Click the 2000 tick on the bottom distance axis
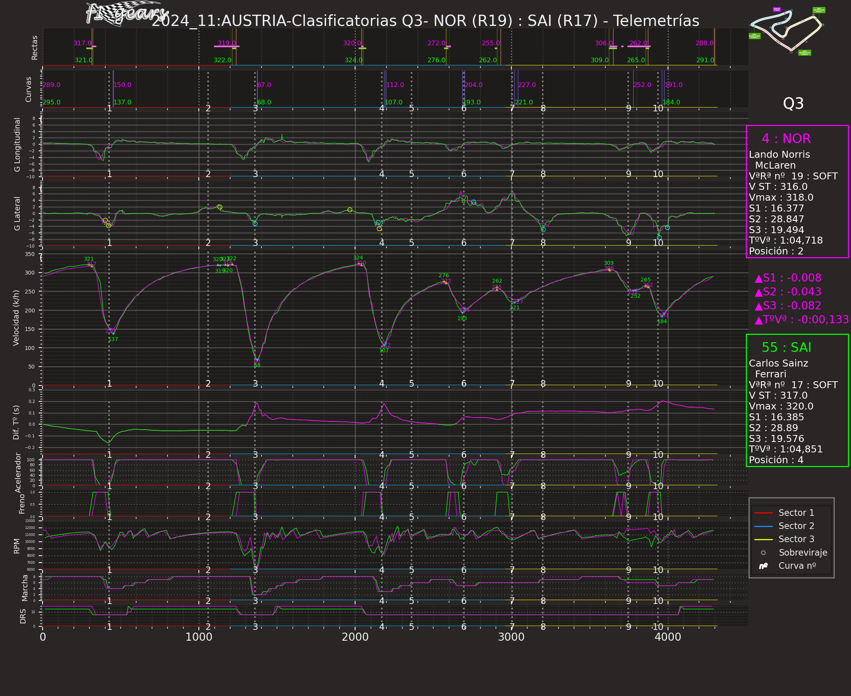This screenshot has height=696, width=851. point(355,637)
